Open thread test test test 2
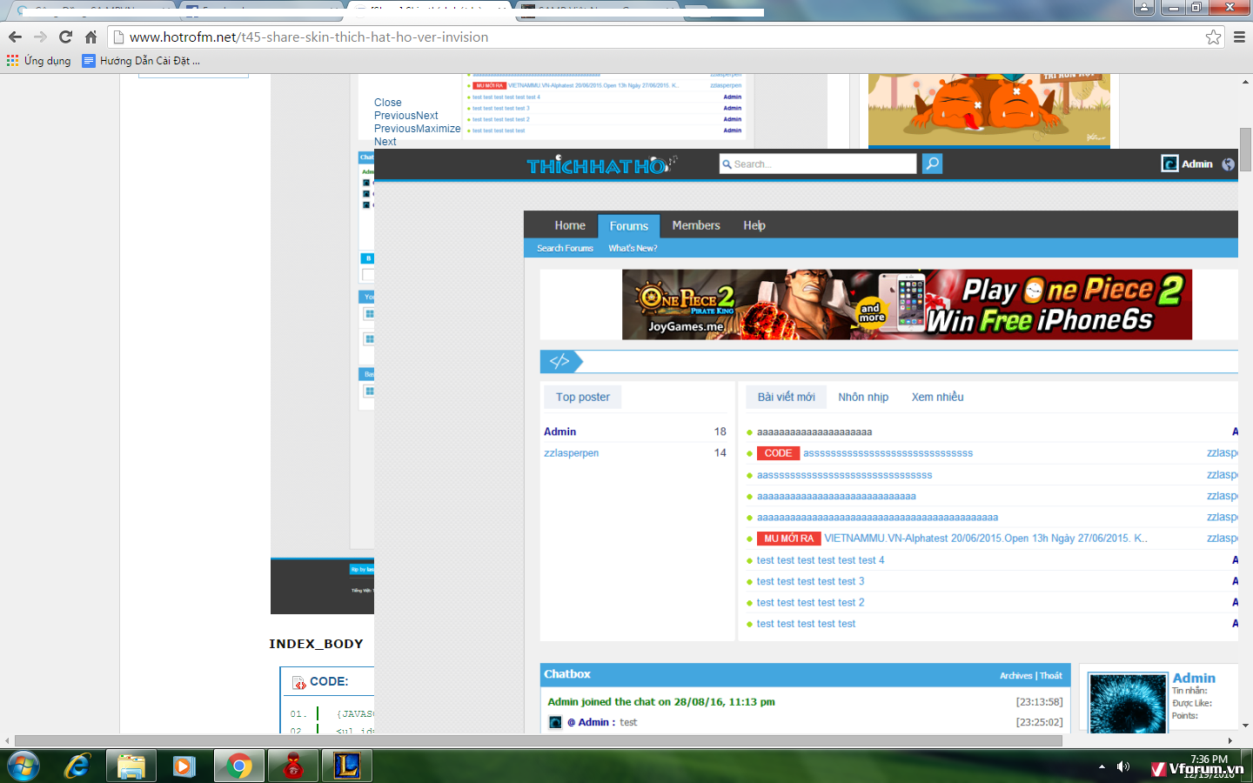The height and width of the screenshot is (783, 1253). point(810,602)
